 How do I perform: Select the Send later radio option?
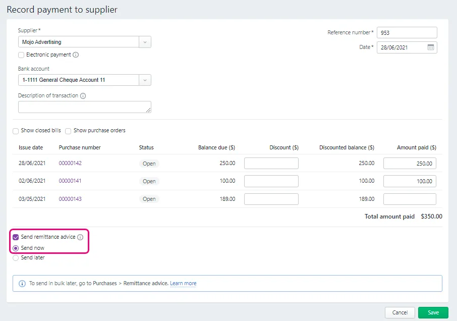pos(16,258)
